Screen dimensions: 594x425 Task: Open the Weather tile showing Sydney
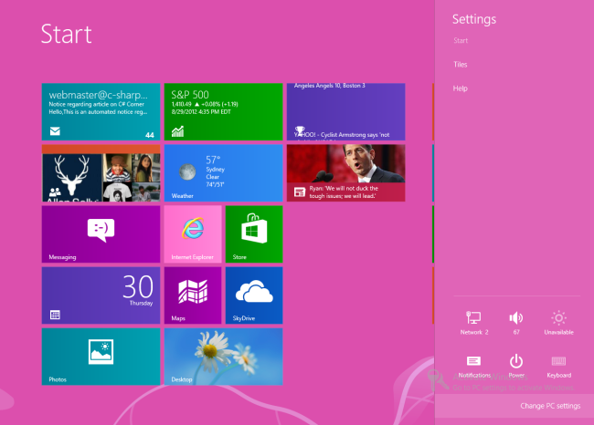coord(224,173)
